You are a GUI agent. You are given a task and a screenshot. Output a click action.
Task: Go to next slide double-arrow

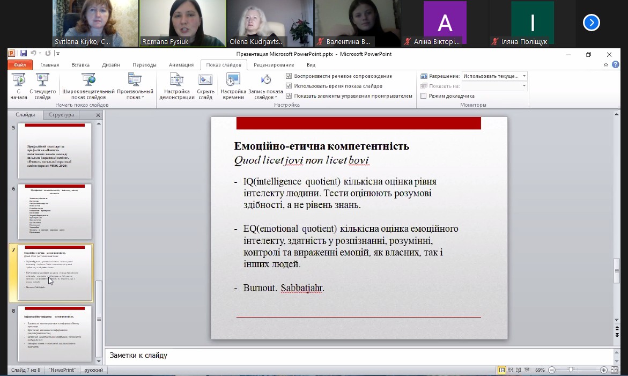tap(617, 335)
